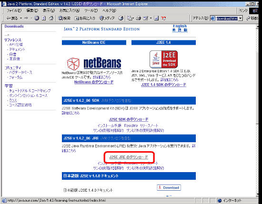Open the 編集(E) menu
The width and height of the screenshot is (262, 204).
point(32,10)
